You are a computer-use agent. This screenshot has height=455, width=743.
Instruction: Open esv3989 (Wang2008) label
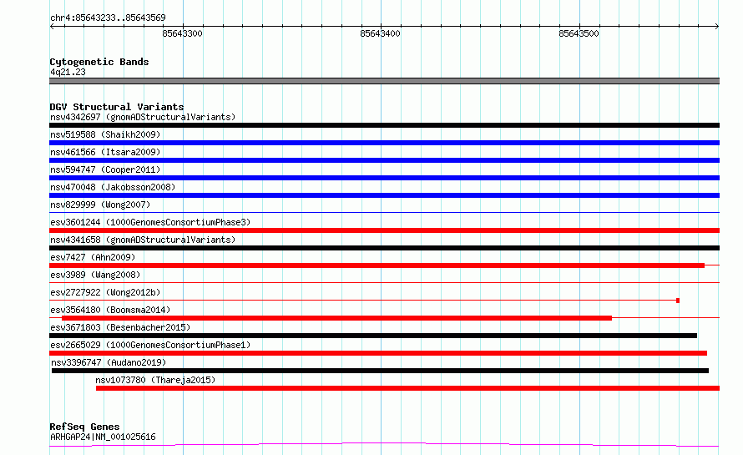(x=95, y=275)
